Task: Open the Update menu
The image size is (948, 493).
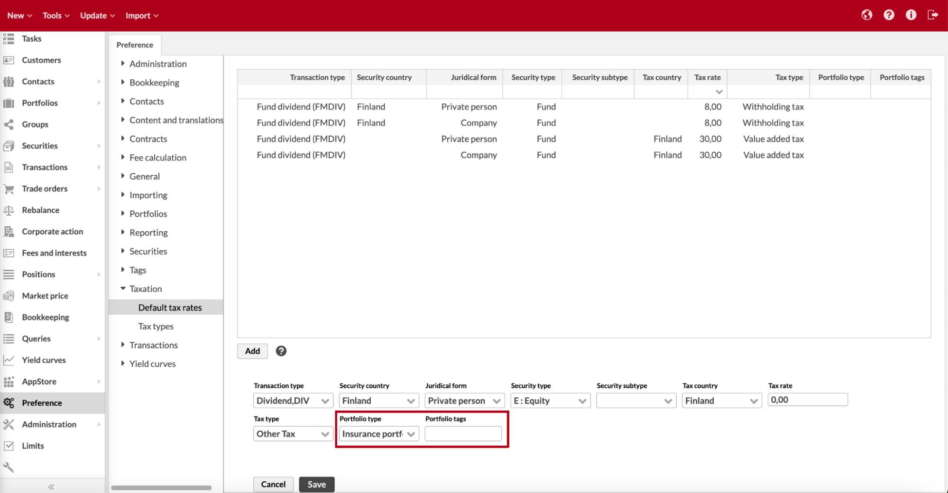Action: tap(97, 16)
